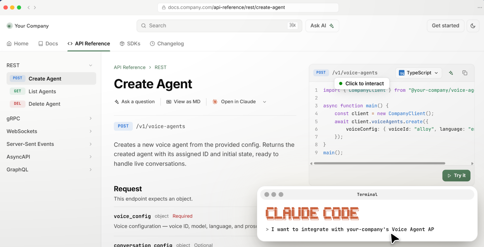Switch to the Home tab

(x=17, y=44)
